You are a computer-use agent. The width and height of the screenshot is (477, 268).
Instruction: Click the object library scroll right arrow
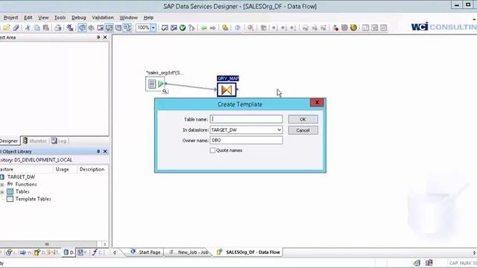(104, 243)
